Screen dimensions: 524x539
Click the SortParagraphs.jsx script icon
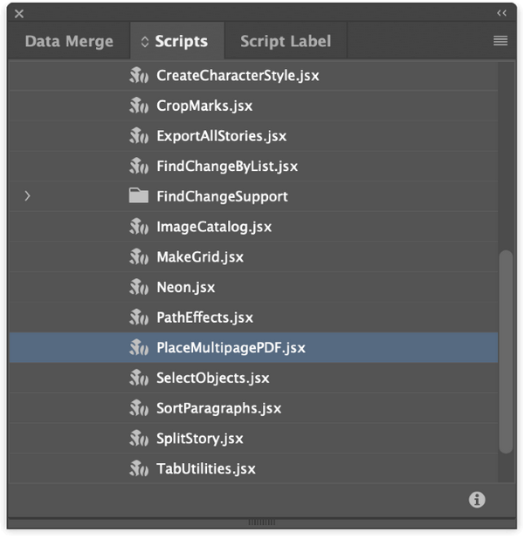click(x=138, y=408)
